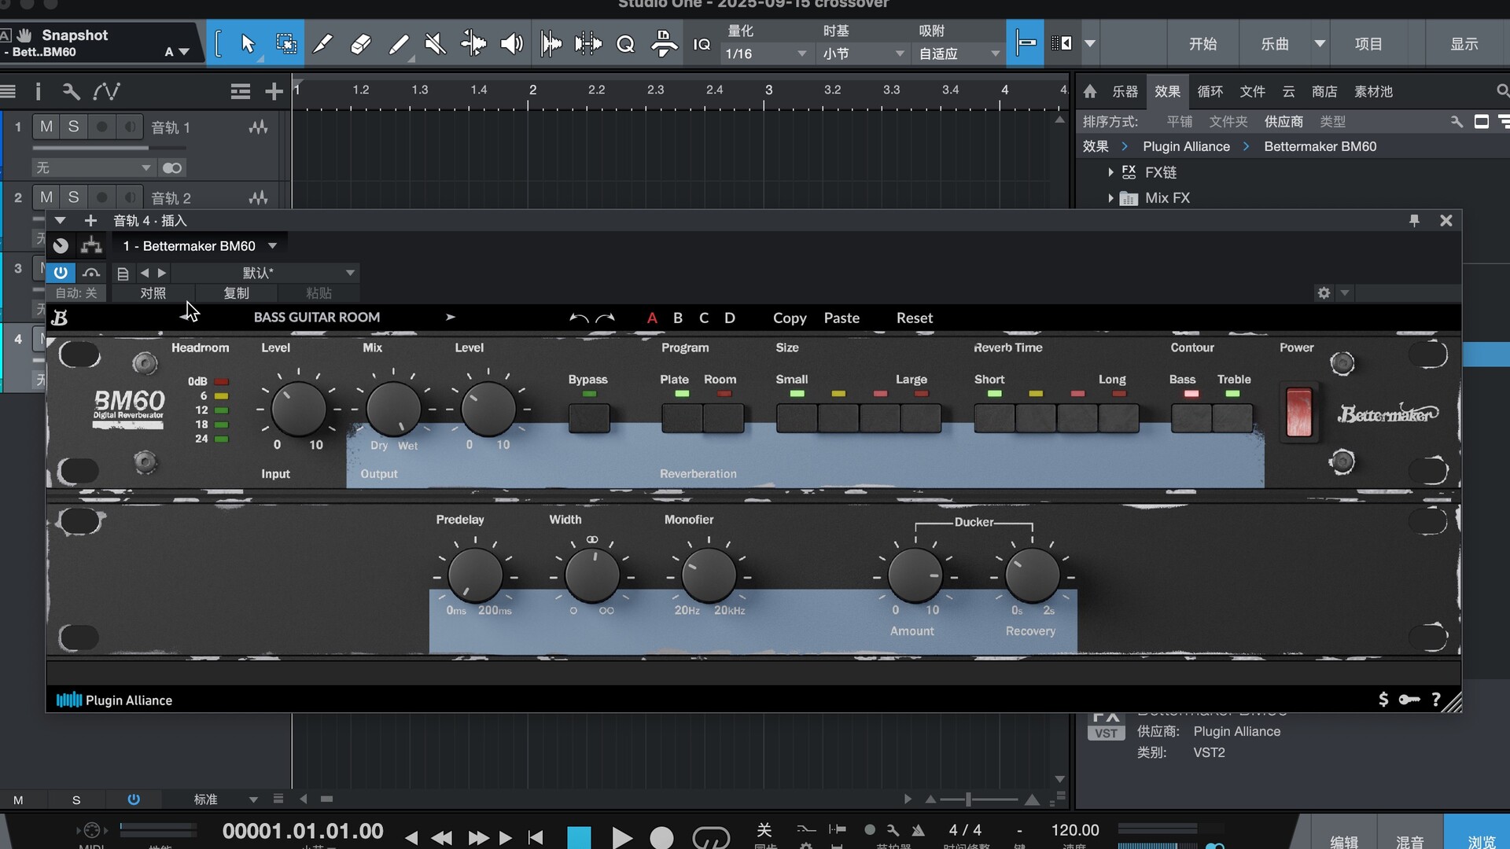The height and width of the screenshot is (849, 1510).
Task: Click the 对照 compare button
Action: (x=153, y=292)
